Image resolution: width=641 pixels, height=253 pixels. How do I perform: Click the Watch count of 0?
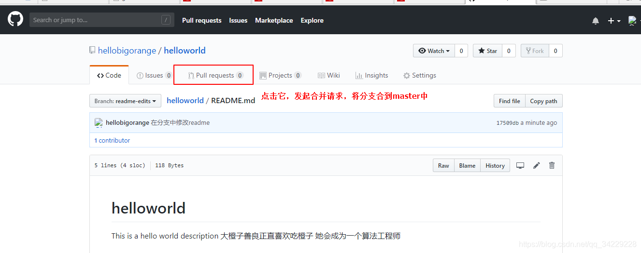click(x=461, y=51)
